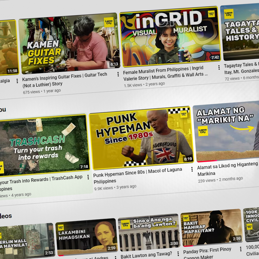Open the Tagaytay Tales & History thumbnail
Viewport: 259px width, 259px height.
240,32
